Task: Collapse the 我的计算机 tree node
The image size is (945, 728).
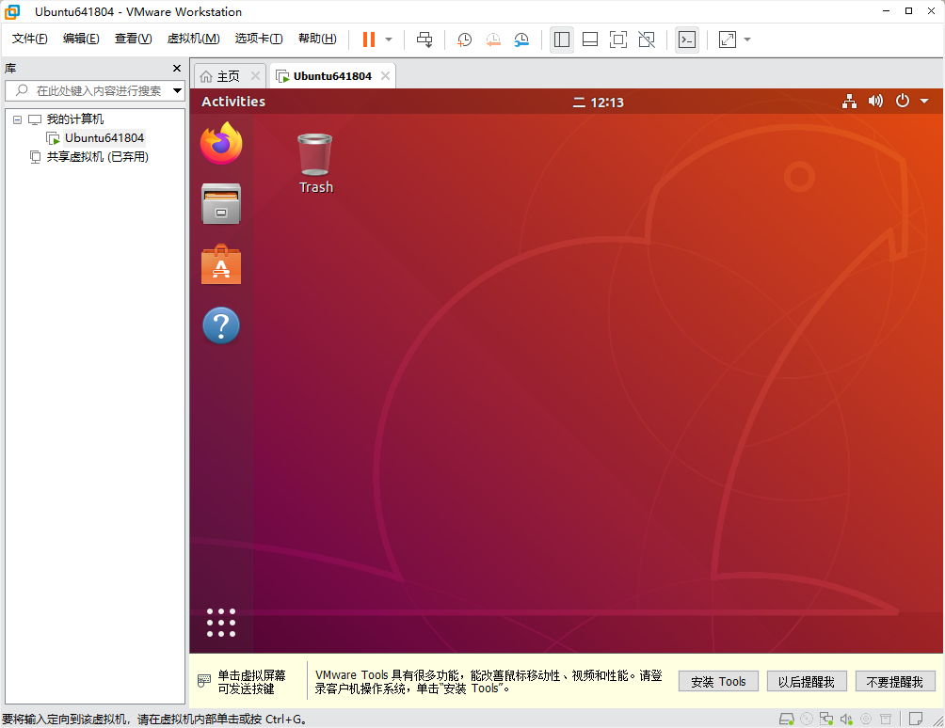Action: [16, 119]
